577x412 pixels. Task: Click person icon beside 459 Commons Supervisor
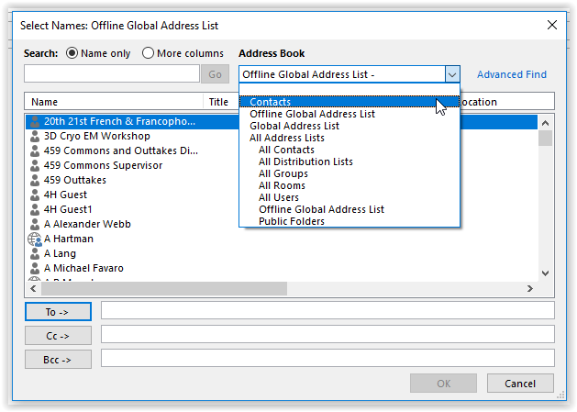35,165
